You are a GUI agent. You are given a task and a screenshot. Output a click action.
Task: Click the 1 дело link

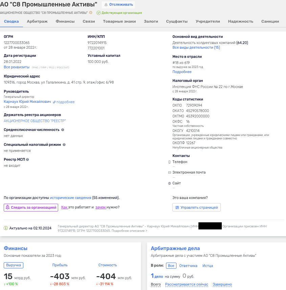click(x=157, y=276)
